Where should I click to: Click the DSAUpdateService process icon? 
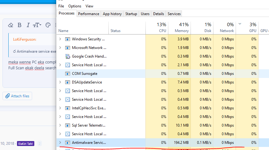pyautogui.click(x=68, y=82)
